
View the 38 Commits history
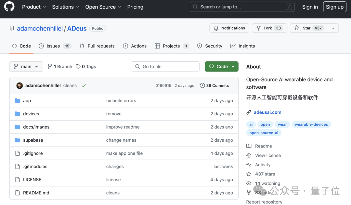pyautogui.click(x=214, y=85)
